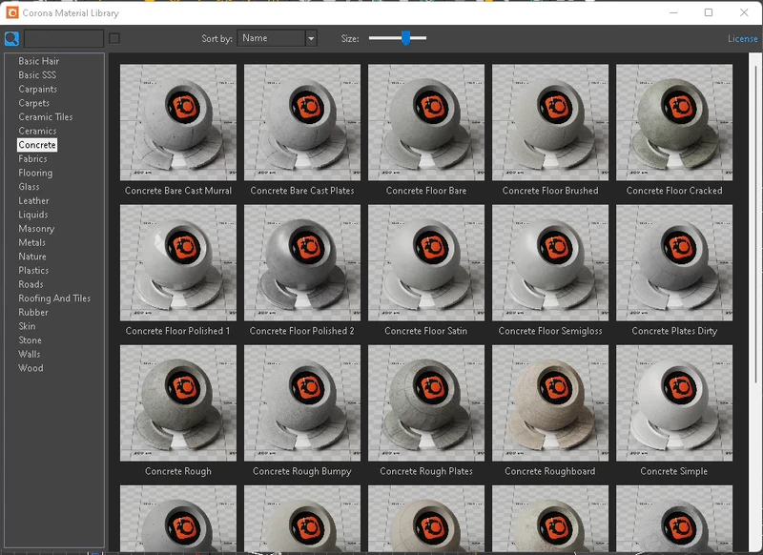763x555 pixels.
Task: Open the Carpets category
Action: click(x=34, y=103)
